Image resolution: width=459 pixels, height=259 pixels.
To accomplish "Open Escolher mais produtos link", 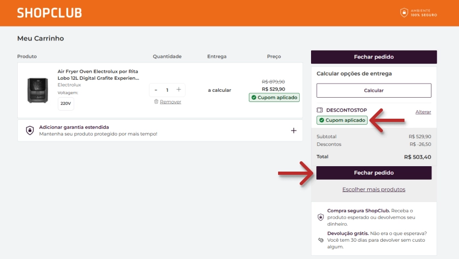I will tap(374, 189).
